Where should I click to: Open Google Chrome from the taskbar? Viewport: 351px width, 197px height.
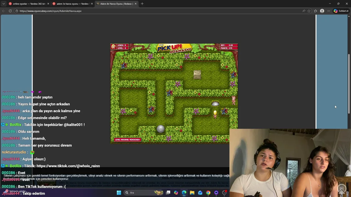[x=208, y=193]
